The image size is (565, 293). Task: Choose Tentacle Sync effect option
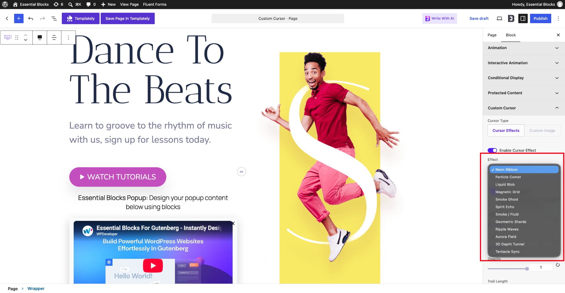coord(524,252)
